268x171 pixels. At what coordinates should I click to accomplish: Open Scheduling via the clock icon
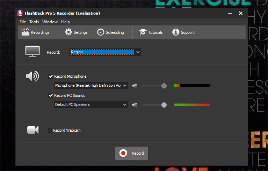point(101,32)
